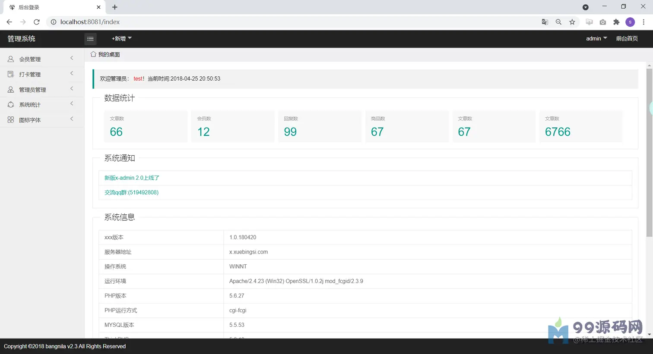Open the 图标字体 menu item
Screen dimensions: 653x354
click(x=42, y=120)
